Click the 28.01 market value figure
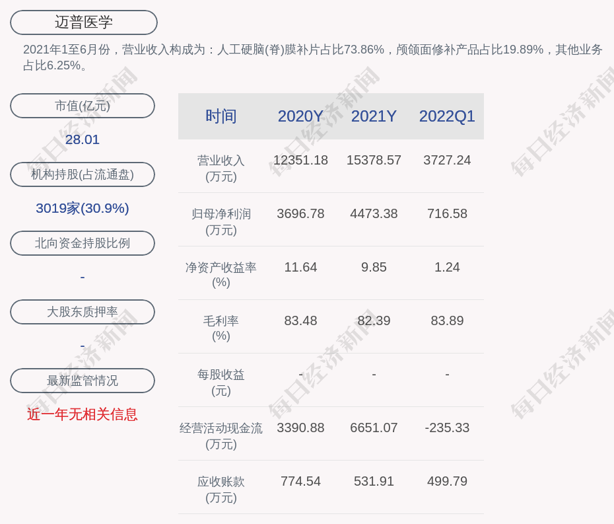This screenshot has width=614, height=524. click(83, 139)
